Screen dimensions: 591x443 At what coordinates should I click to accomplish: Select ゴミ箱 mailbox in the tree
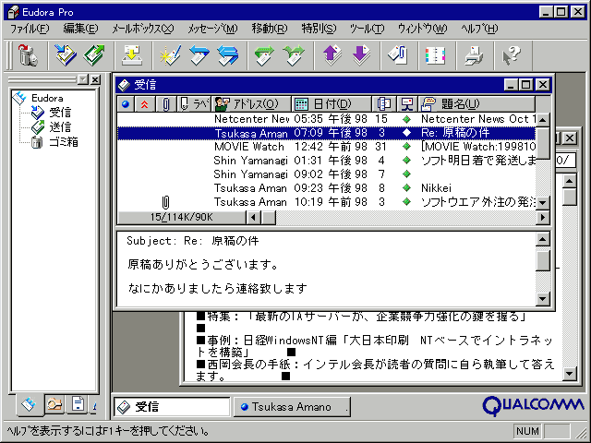64,142
